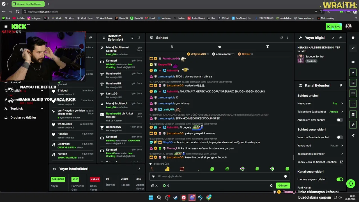The width and height of the screenshot is (359, 202).
Task: Disable İzlenme sayısını göster toggle
Action: (340, 179)
